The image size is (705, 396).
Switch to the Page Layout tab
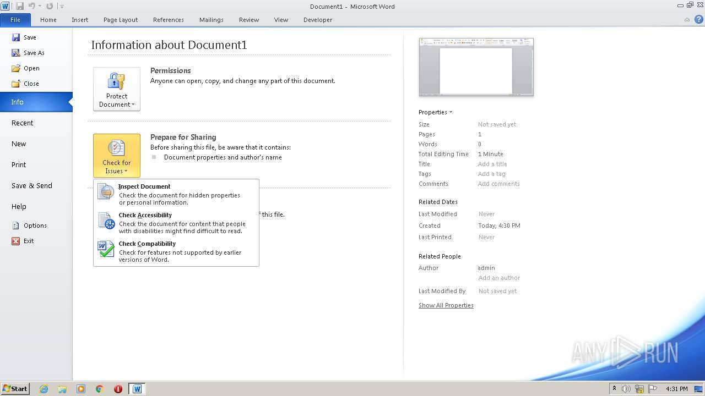[x=121, y=20]
